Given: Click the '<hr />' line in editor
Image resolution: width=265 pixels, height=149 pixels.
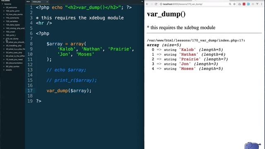Looking at the screenshot, I should point(44,23).
